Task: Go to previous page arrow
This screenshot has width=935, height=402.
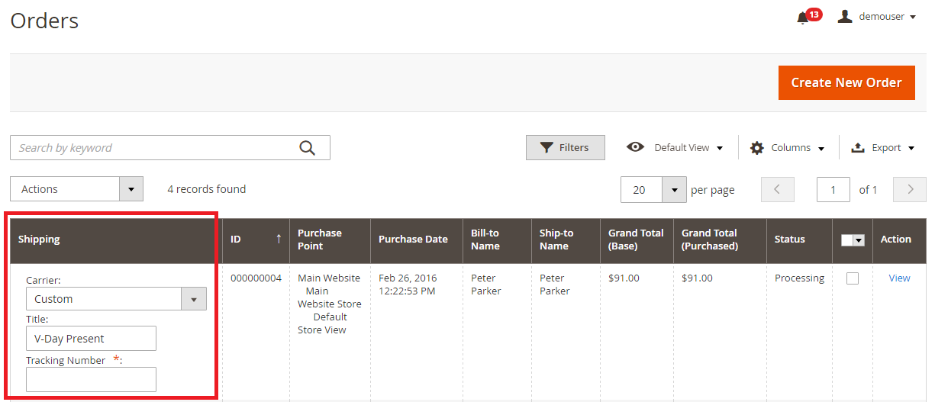Action: 777,190
